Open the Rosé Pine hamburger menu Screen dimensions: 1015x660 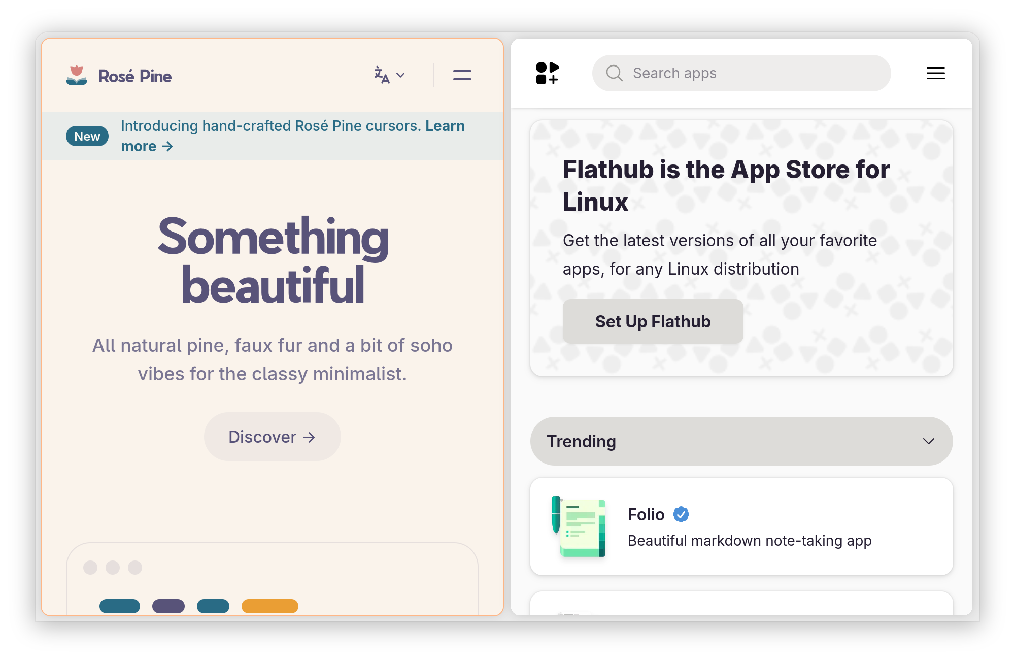point(462,75)
